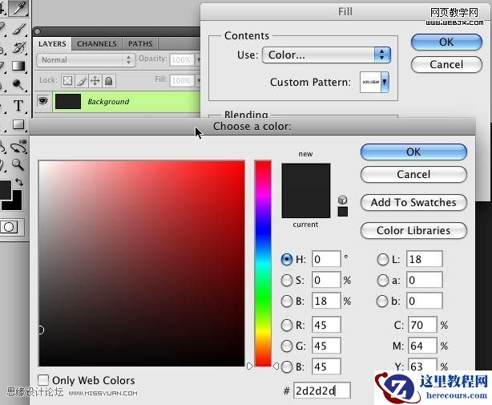The width and height of the screenshot is (492, 405).
Task: Select the Lab b channel radio button
Action: pos(382,301)
